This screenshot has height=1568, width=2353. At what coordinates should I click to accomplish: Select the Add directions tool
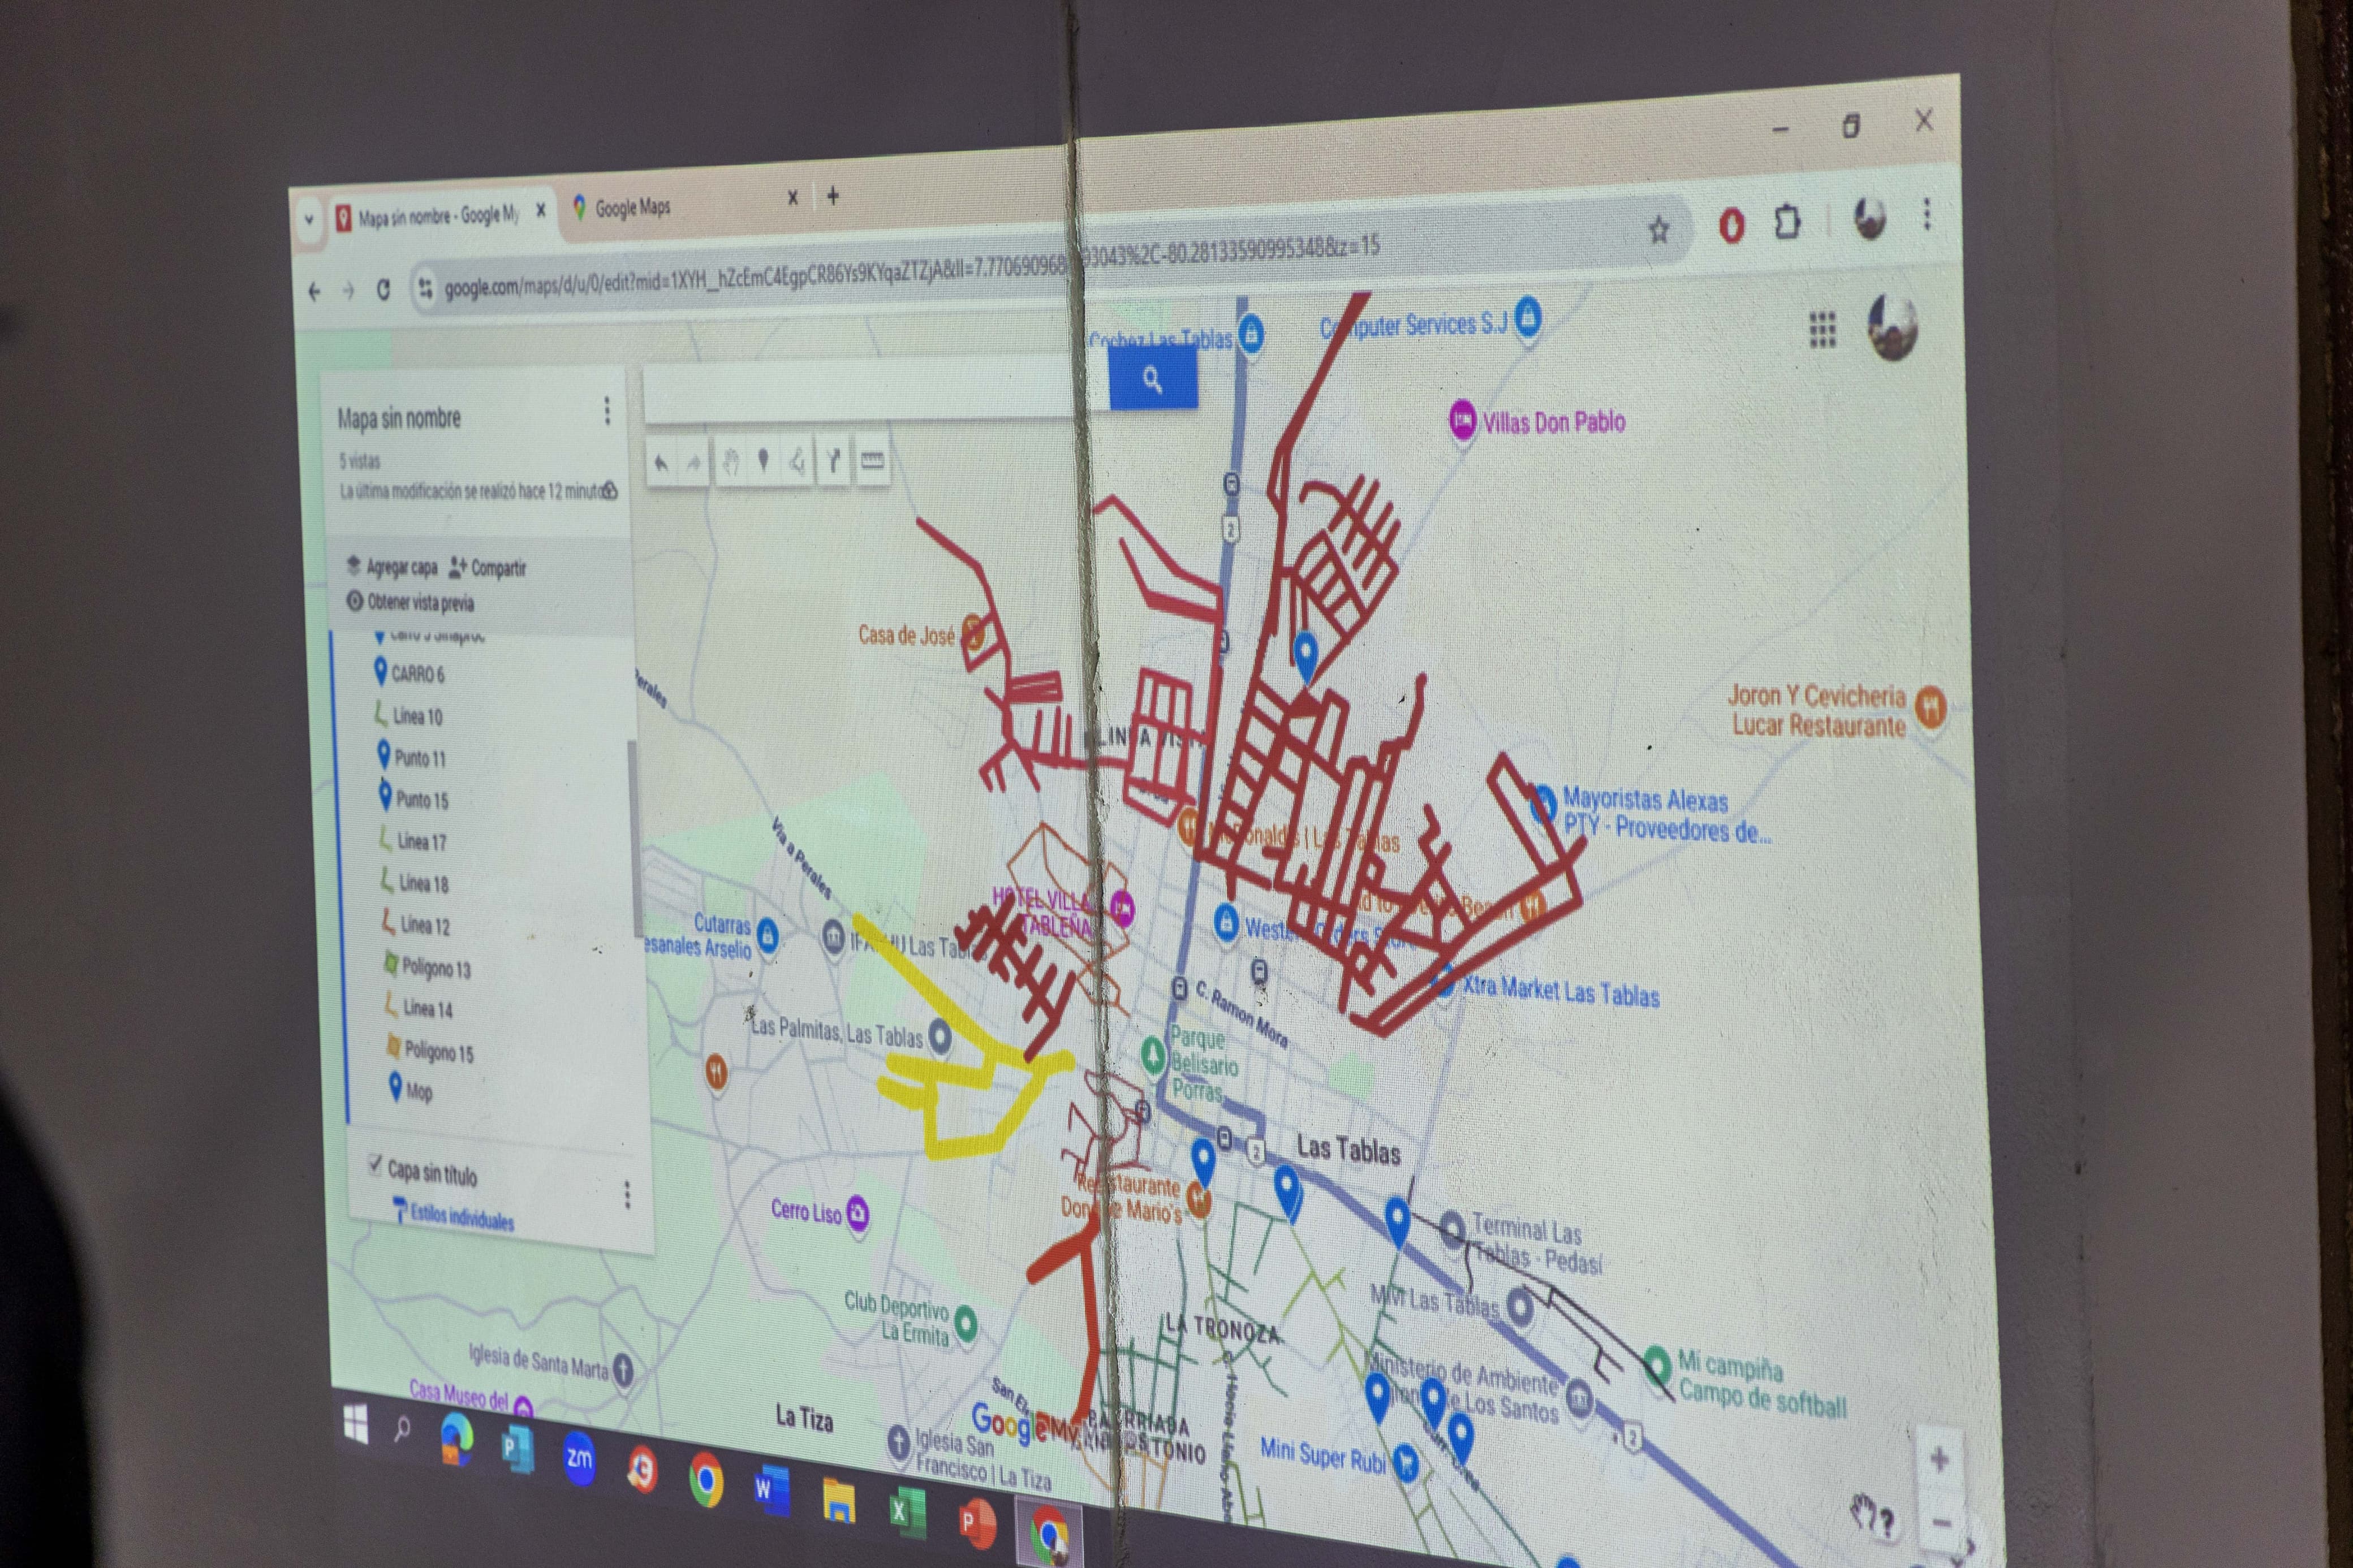coord(834,459)
